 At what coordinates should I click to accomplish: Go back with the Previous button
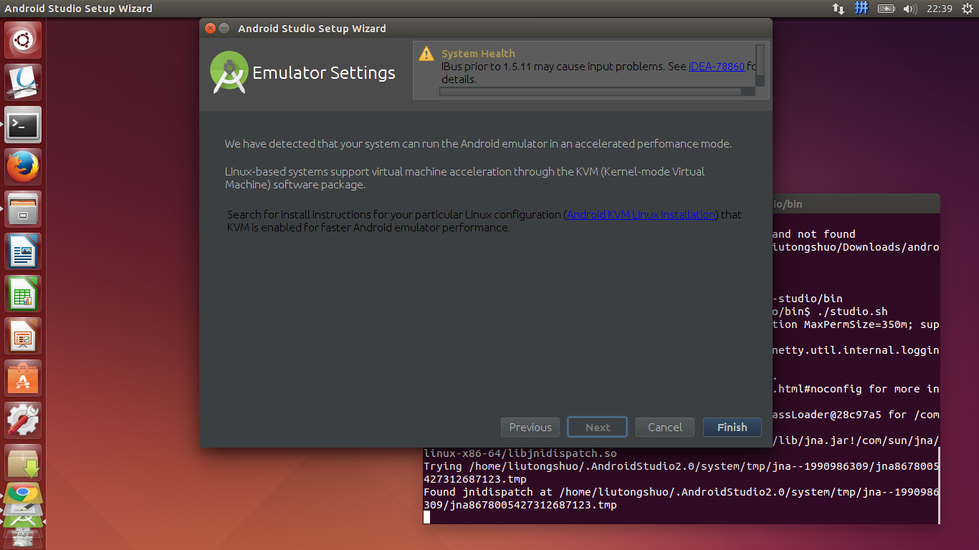[530, 427]
